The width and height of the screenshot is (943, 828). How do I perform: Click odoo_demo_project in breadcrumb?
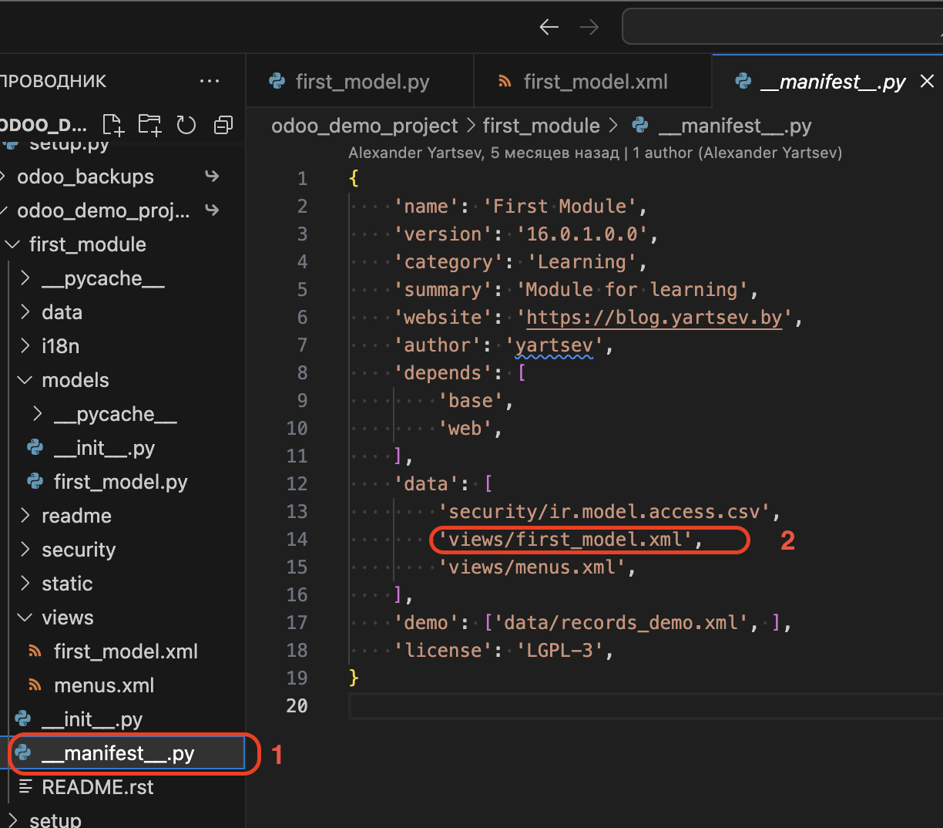pos(364,126)
